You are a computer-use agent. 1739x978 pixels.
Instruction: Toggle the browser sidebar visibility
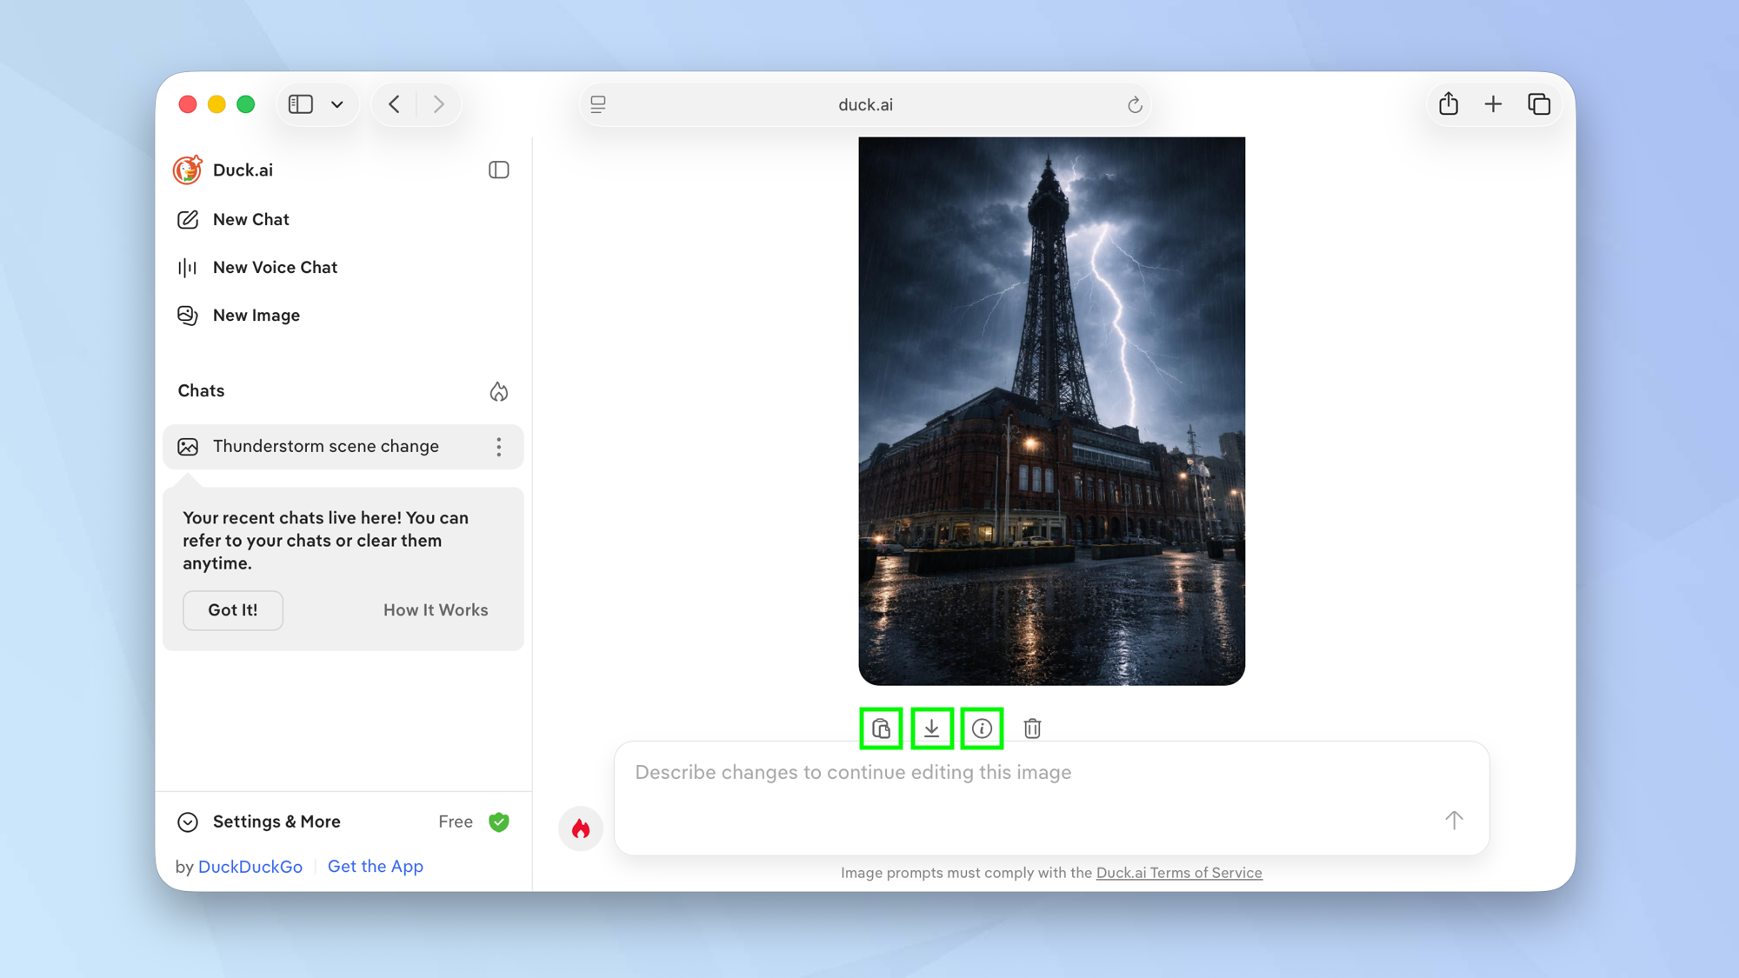(x=300, y=103)
